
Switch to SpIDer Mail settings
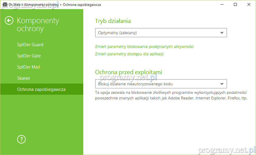pos(28,67)
